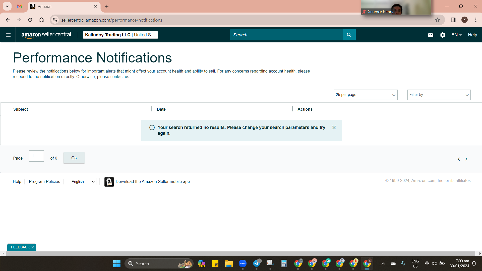482x271 pixels.
Task: Expand the English language selector
Action: pos(82,181)
